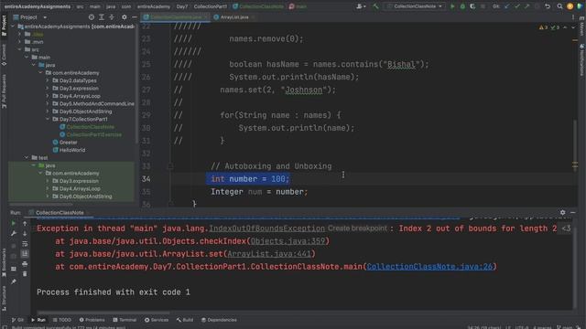Viewport: 586px width, 329px height.
Task: Open the Problems tool window tab
Action: 92,320
